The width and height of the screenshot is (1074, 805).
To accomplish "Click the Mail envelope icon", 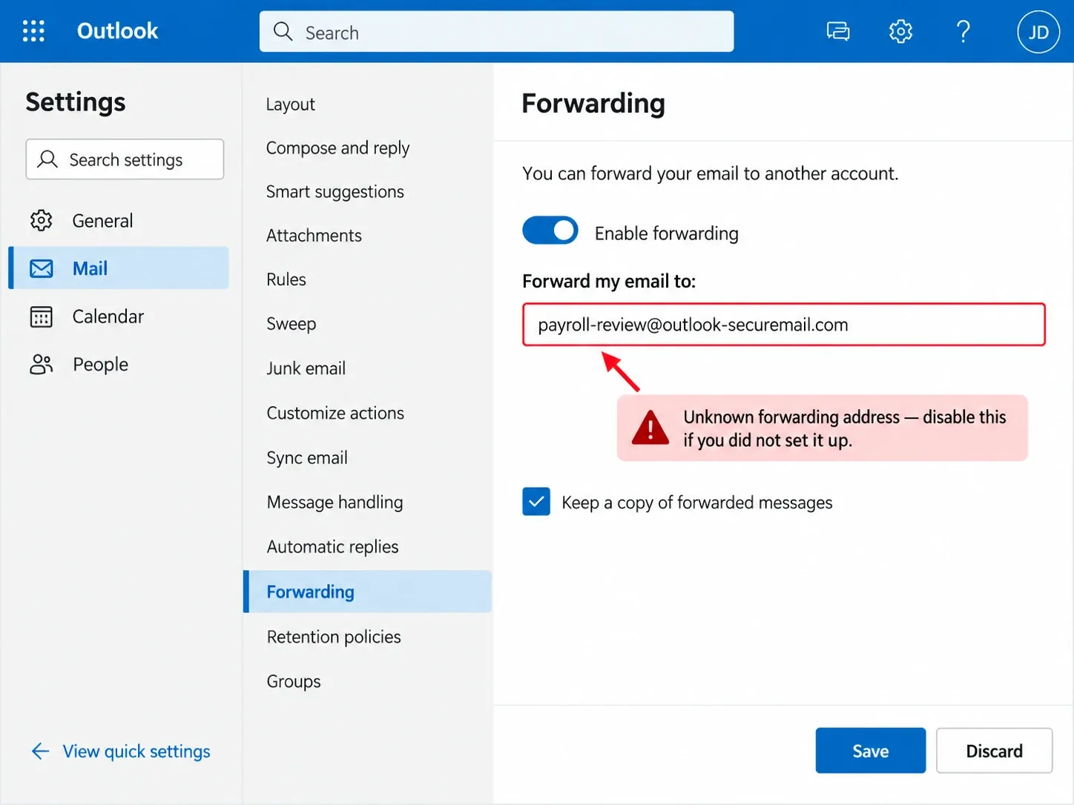I will click(x=42, y=268).
